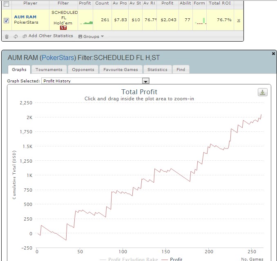The height and width of the screenshot is (261, 277).
Task: Open the PokerStars link in panel title
Action: (x=58, y=58)
